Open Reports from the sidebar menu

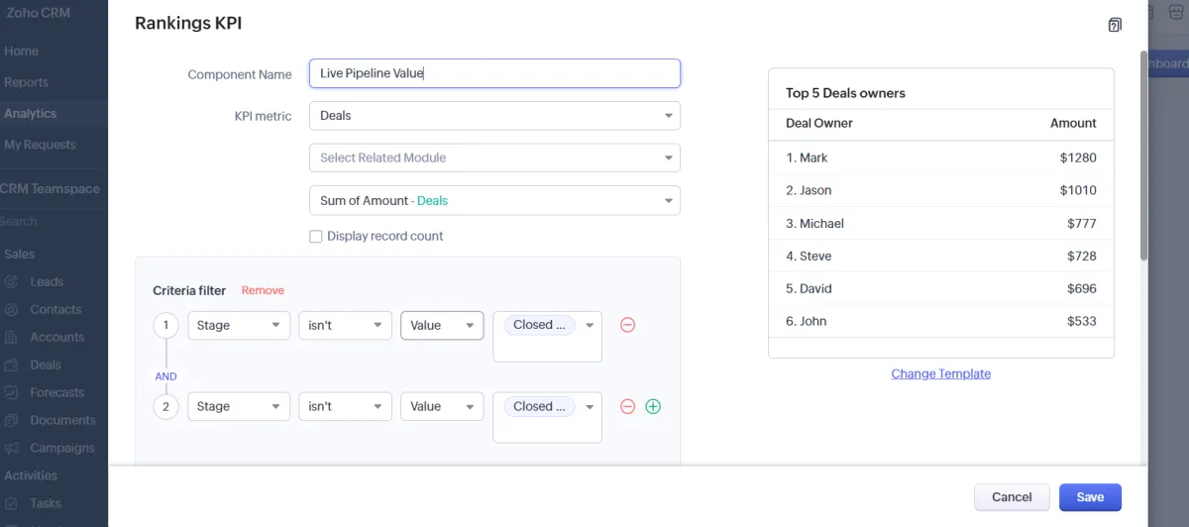(27, 82)
